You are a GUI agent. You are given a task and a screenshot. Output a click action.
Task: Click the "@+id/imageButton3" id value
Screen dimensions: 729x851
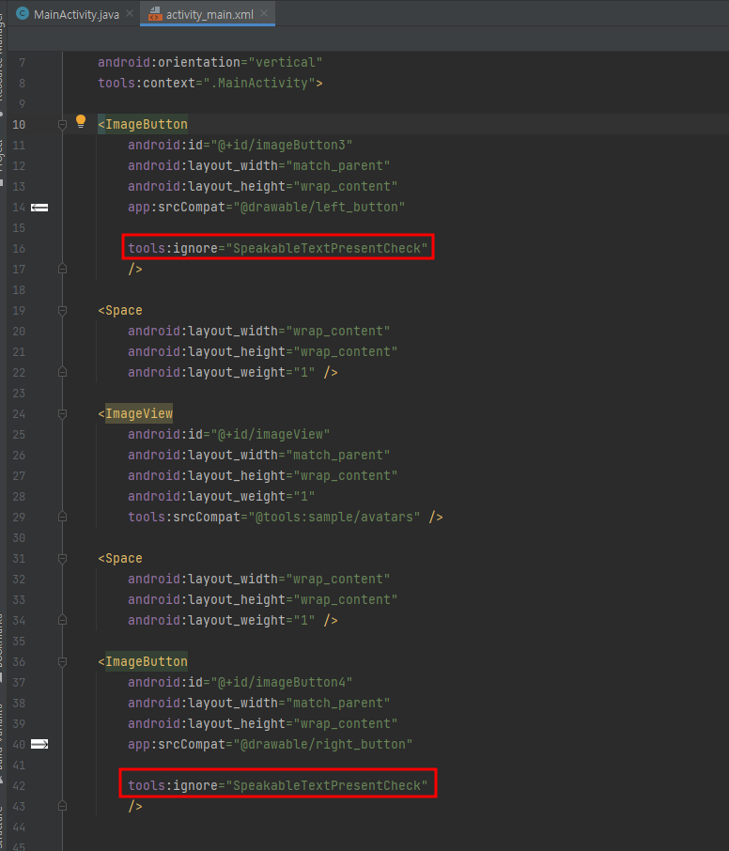281,145
